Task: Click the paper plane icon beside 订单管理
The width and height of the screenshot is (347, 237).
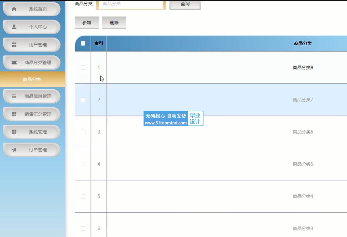Action: point(14,150)
